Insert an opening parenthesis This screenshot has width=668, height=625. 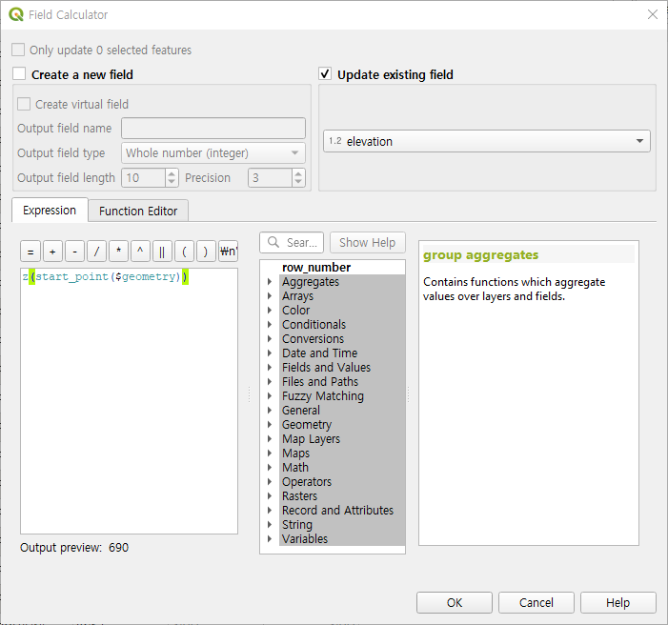(x=184, y=252)
